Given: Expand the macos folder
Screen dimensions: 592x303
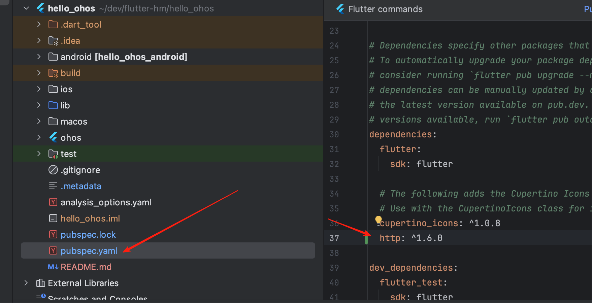Looking at the screenshot, I should point(39,121).
